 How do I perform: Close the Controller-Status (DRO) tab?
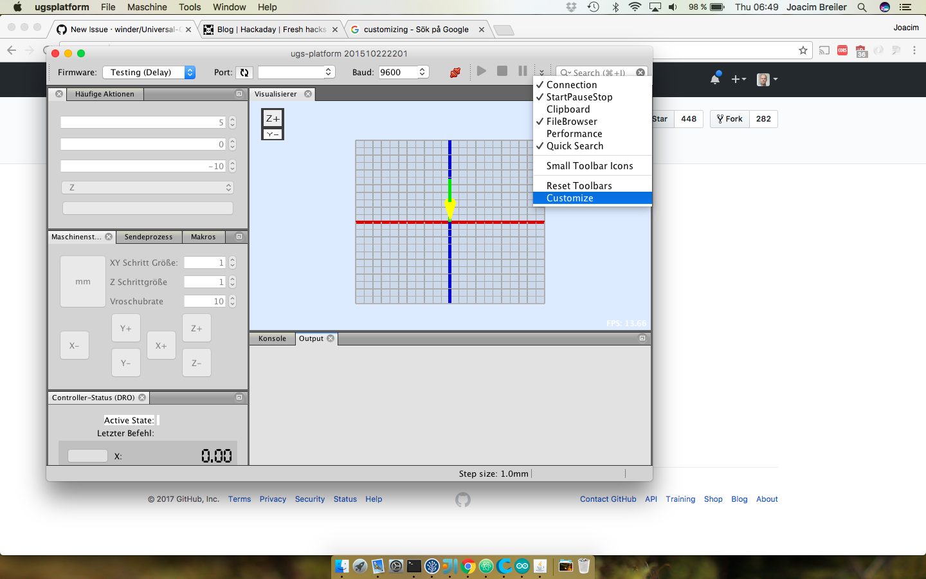pos(142,398)
